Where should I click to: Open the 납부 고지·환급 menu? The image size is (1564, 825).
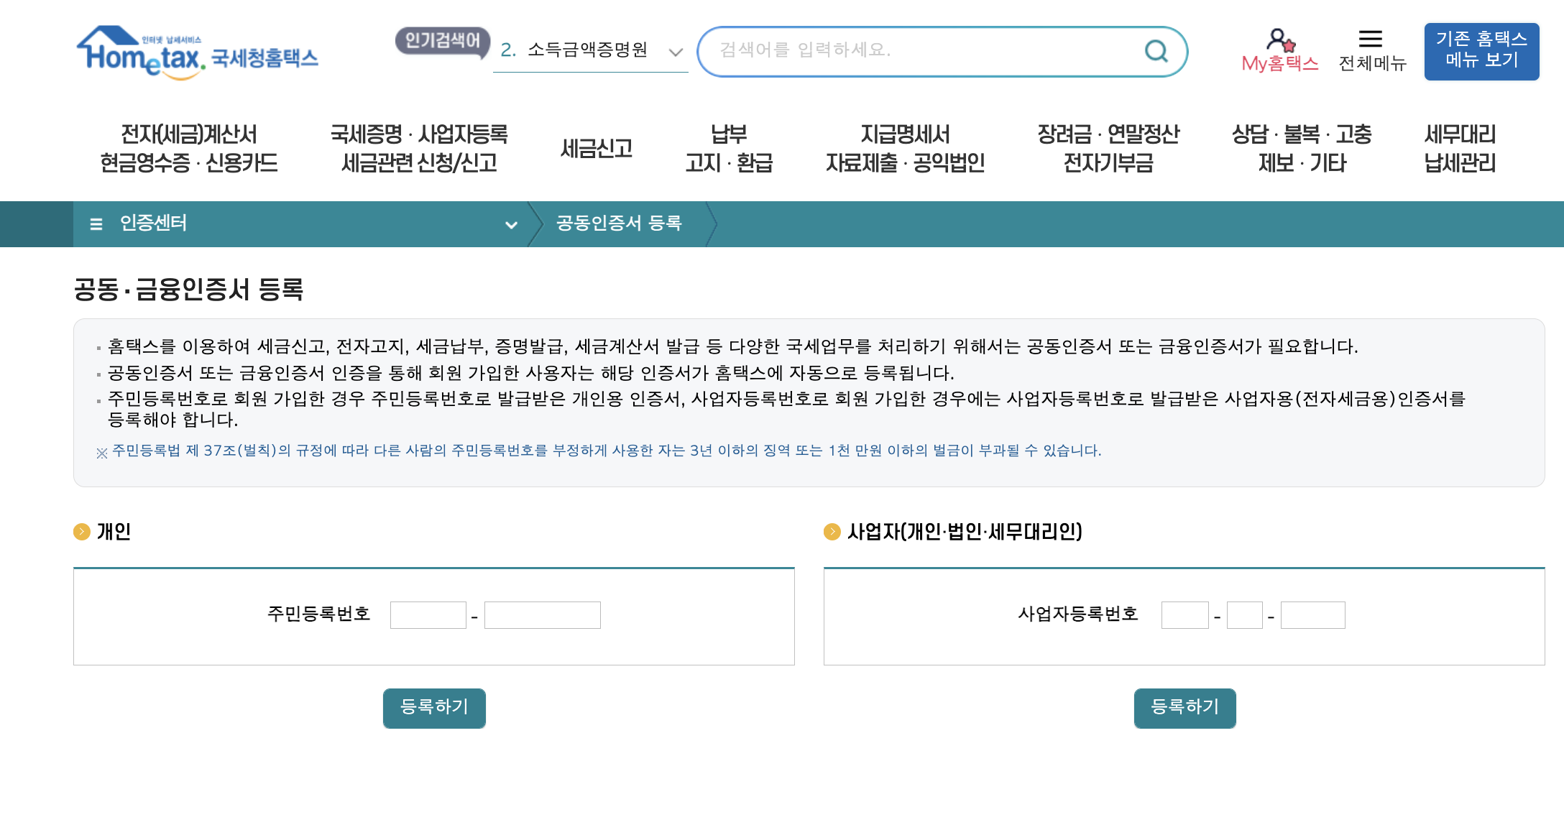point(728,149)
